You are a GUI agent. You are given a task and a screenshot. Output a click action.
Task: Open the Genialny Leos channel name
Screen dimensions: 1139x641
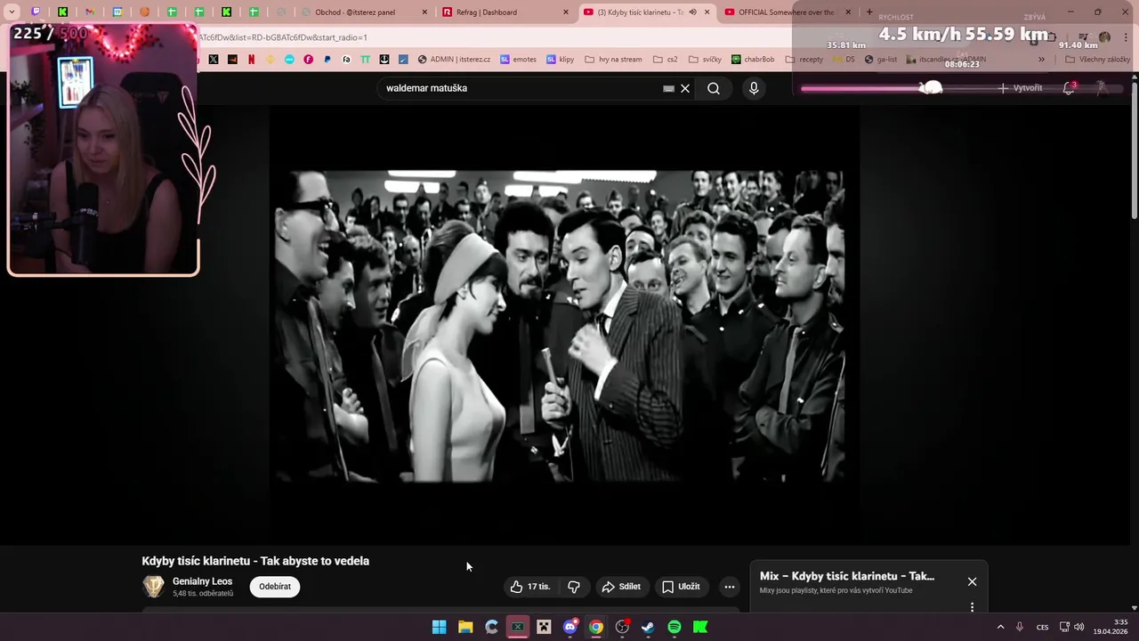point(202,581)
